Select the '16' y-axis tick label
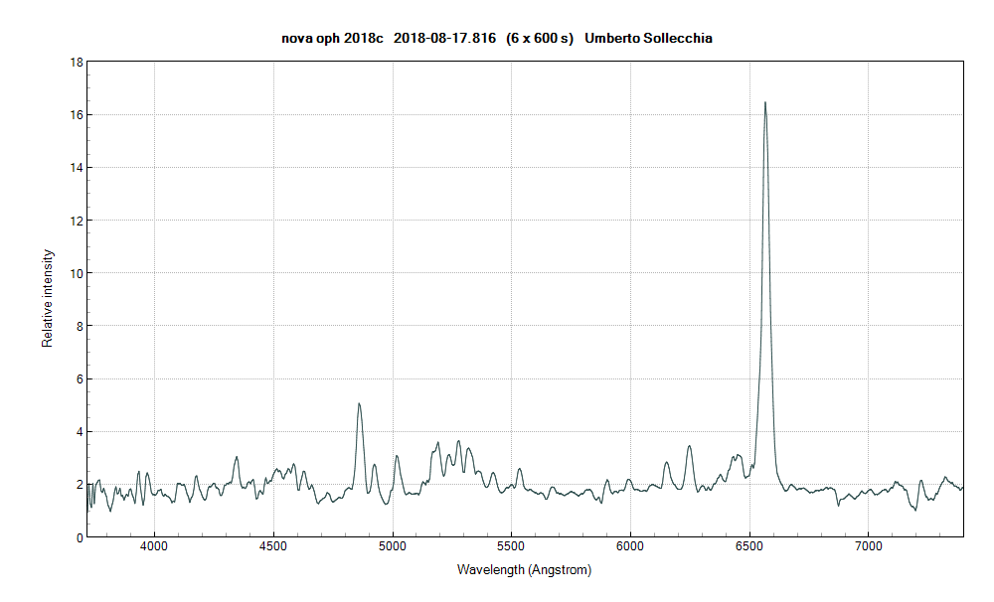994x602 pixels. click(76, 112)
